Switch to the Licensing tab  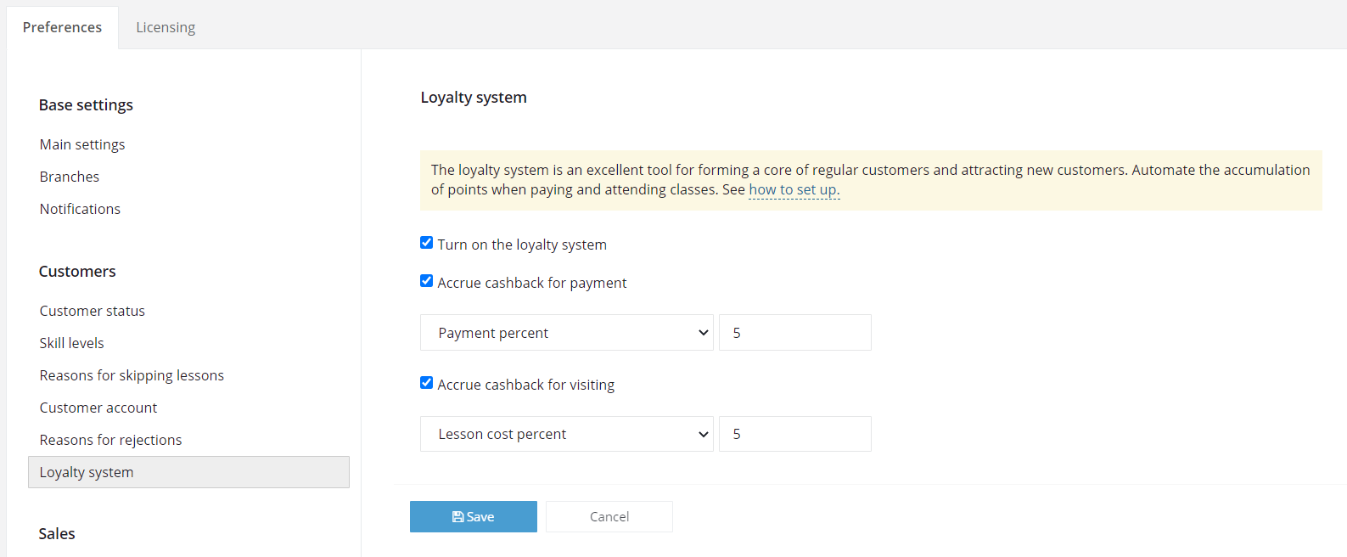point(166,27)
